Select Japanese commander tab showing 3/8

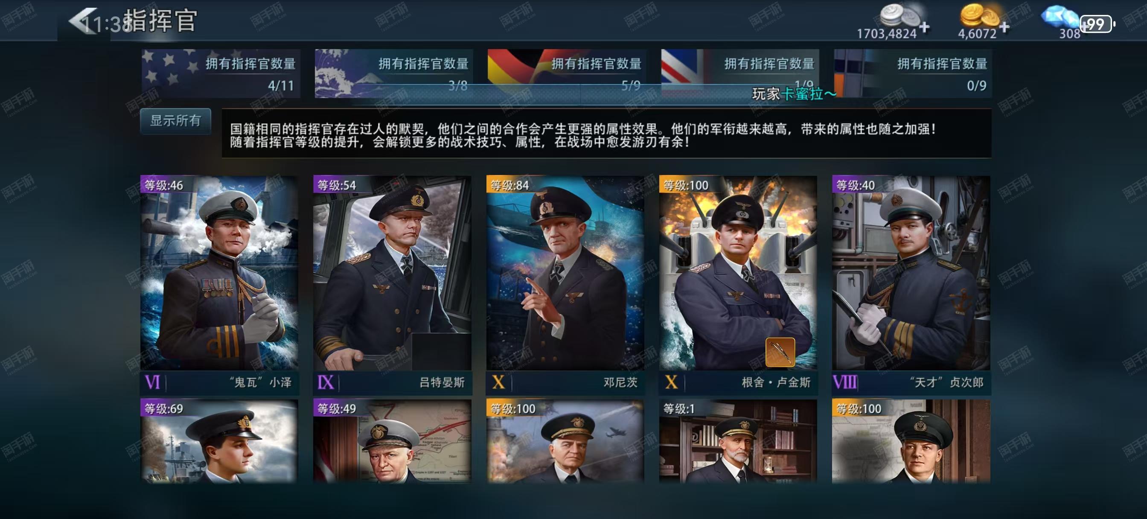click(394, 73)
